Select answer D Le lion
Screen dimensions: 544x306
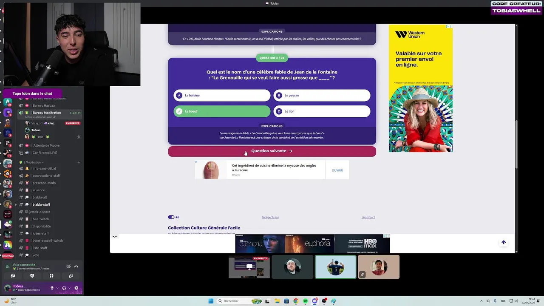click(322, 111)
